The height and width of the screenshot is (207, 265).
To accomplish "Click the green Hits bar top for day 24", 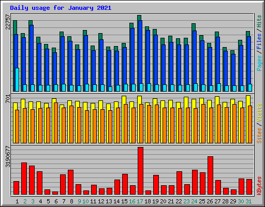I will coord(194,27).
